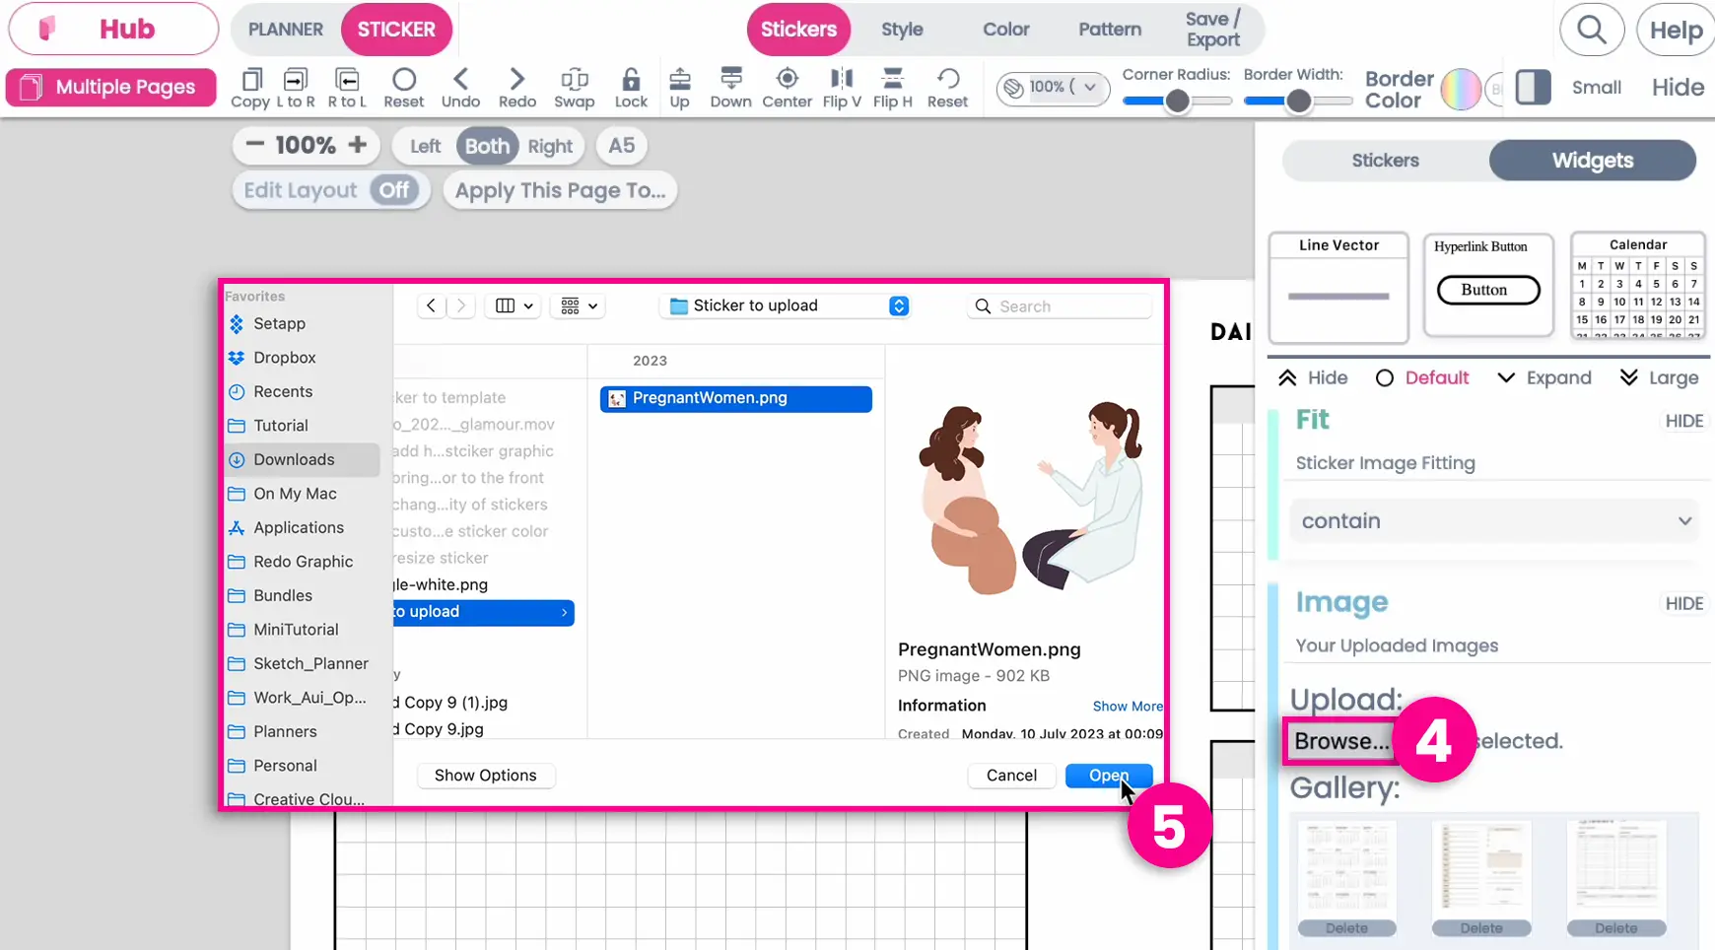
Task: Switch to the Widgets tab
Action: (x=1592, y=161)
